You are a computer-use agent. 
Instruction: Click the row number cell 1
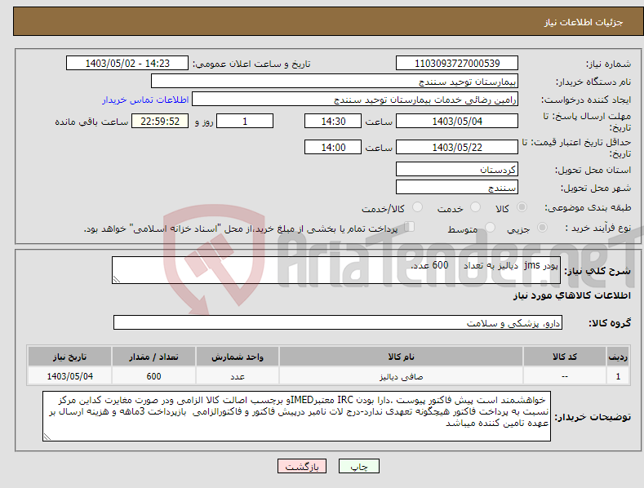[x=618, y=376]
